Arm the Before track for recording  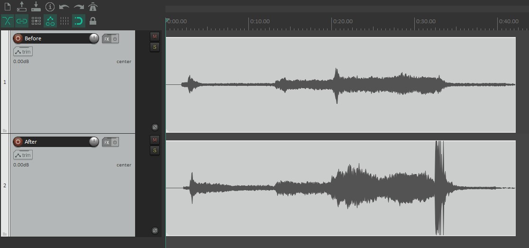pos(18,38)
